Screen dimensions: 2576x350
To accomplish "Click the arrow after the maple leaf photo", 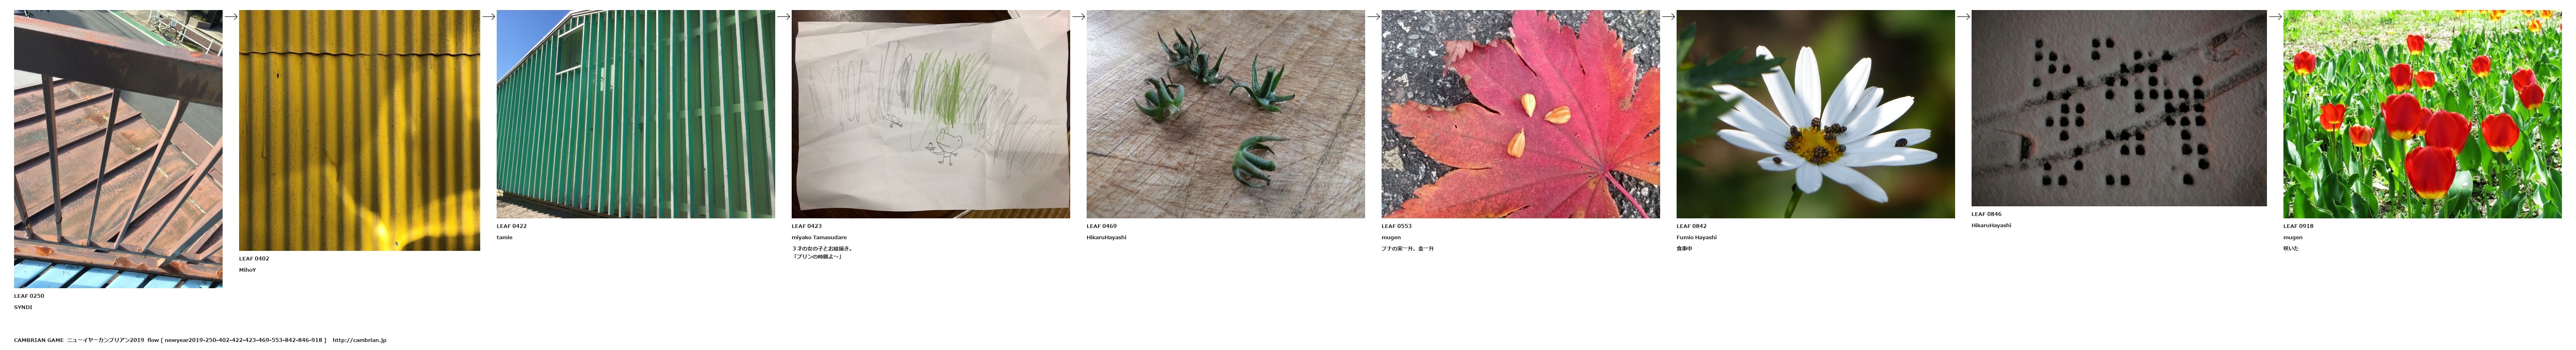I will (x=1669, y=16).
